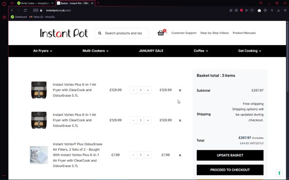
Task: Open the Customer Support link
Action: point(184,33)
